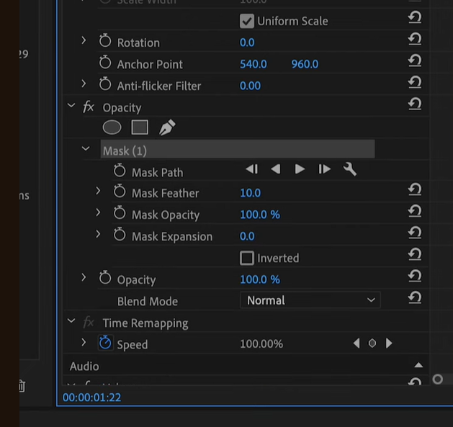Viewport: 453px width, 427px height.
Task: Edit Anchor Point X value 540.0
Action: coord(254,64)
